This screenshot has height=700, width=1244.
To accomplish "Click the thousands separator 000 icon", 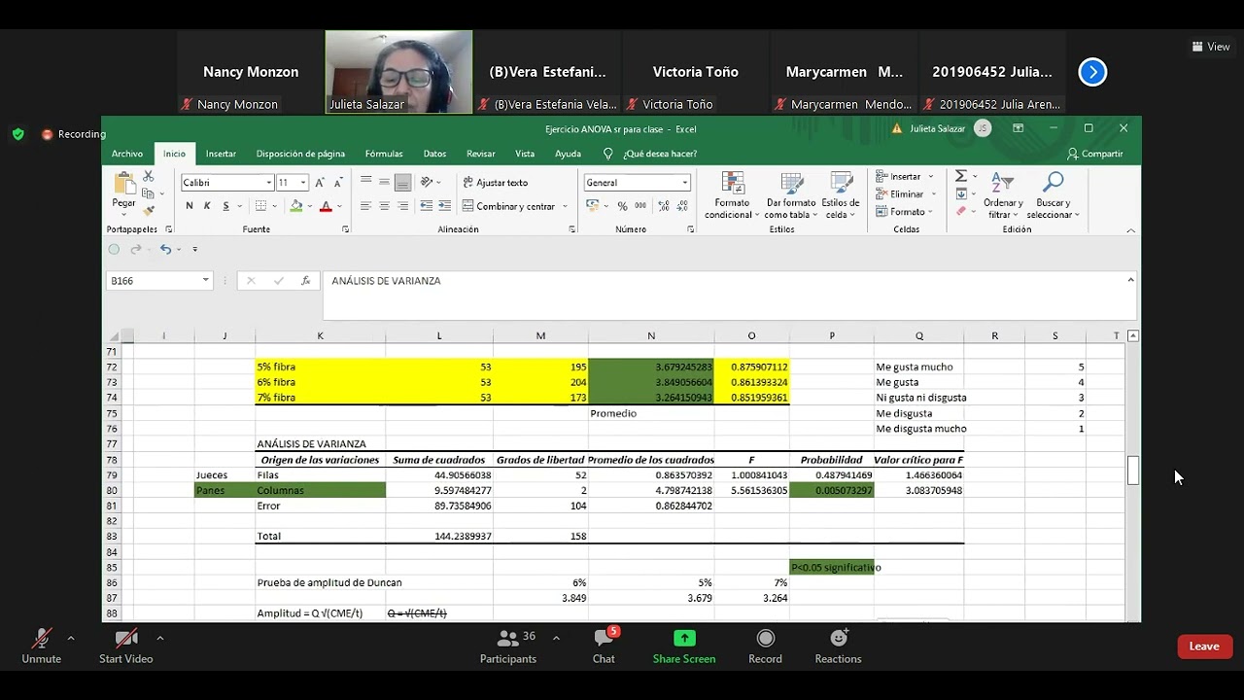I will click(x=640, y=206).
